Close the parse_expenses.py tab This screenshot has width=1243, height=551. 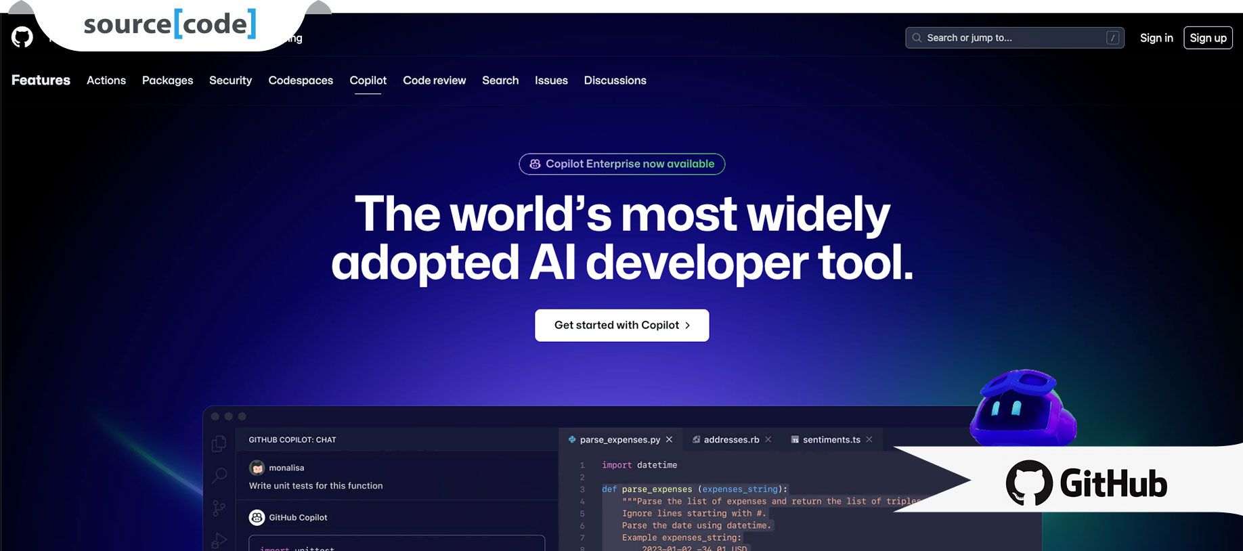pyautogui.click(x=669, y=439)
